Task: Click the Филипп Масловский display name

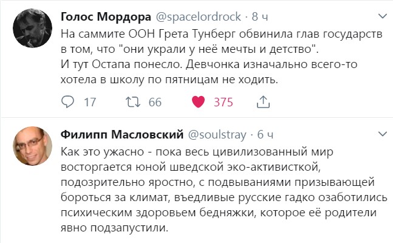Action: pos(122,135)
